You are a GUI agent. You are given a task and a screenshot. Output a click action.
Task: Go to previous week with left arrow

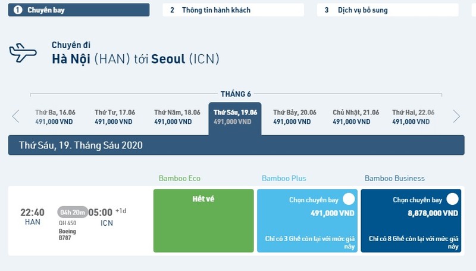coord(15,116)
